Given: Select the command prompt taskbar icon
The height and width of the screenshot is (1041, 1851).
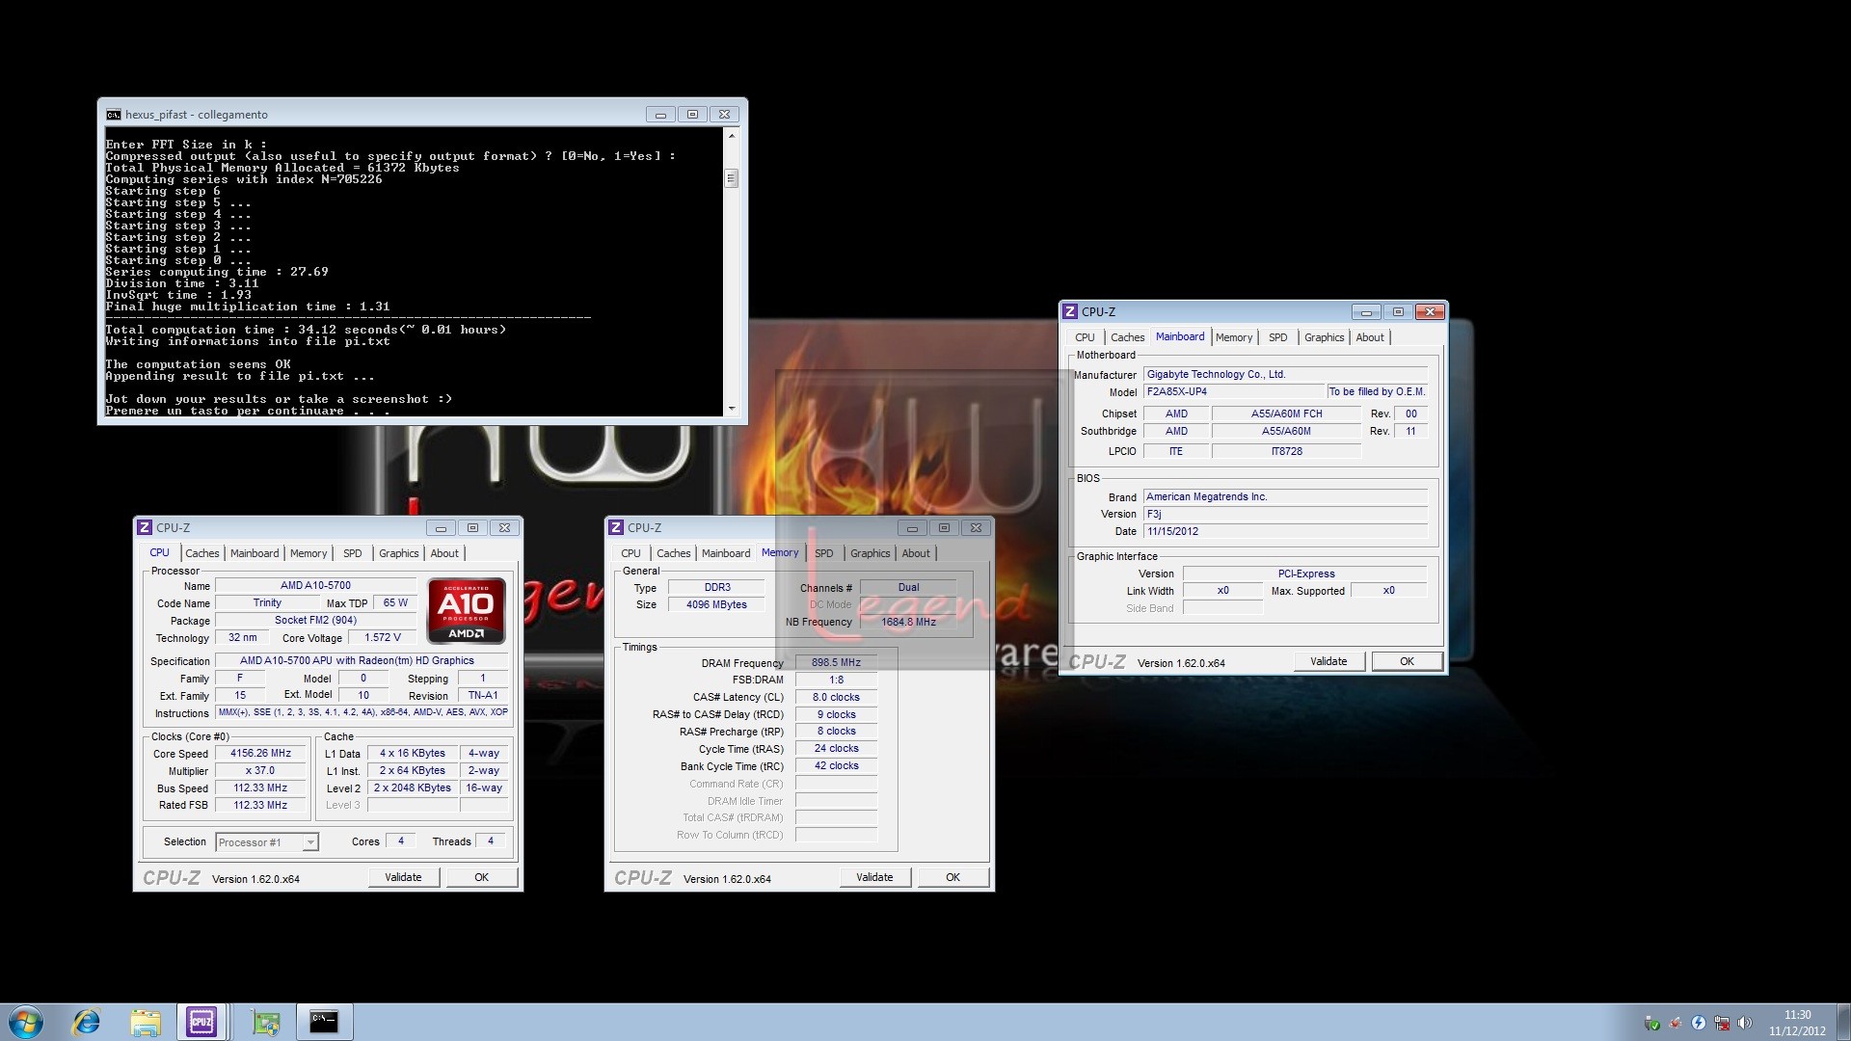Looking at the screenshot, I should [x=324, y=1022].
